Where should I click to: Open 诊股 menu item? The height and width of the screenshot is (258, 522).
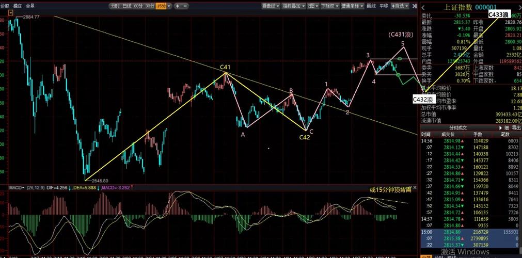(5, 6)
